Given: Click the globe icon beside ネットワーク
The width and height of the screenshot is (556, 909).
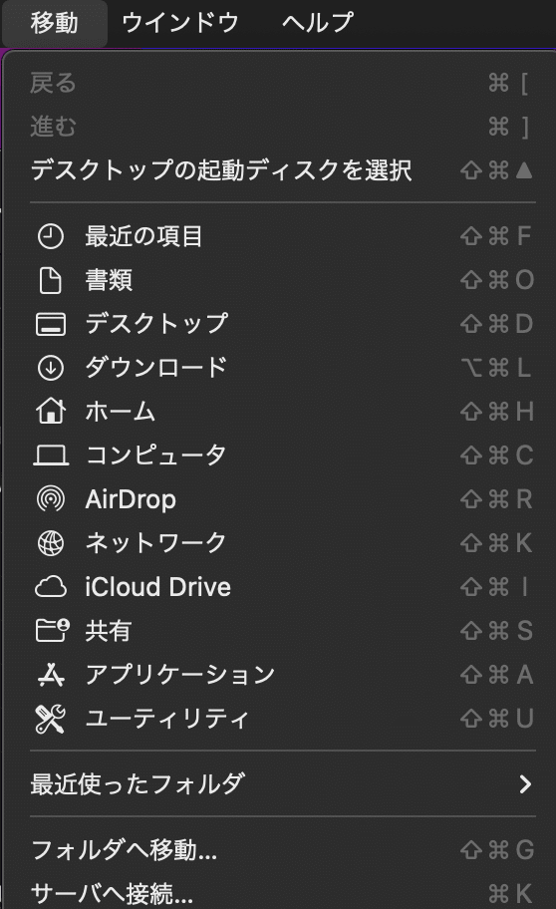Looking at the screenshot, I should point(51,543).
